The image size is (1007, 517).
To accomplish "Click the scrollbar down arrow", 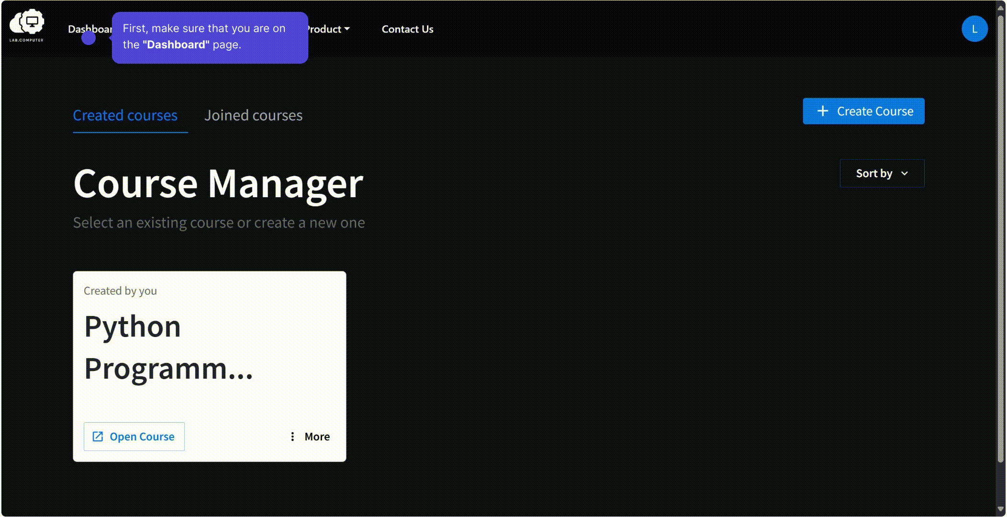I will coord(1000,509).
